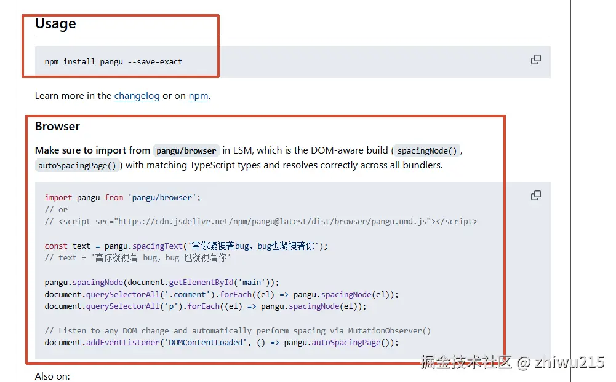Copy the npm install command

point(536,60)
